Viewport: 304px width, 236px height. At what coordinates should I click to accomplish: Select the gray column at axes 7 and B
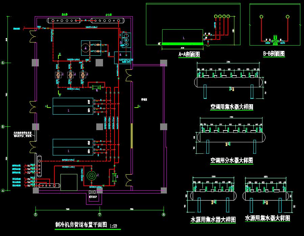pyautogui.click(x=100, y=127)
